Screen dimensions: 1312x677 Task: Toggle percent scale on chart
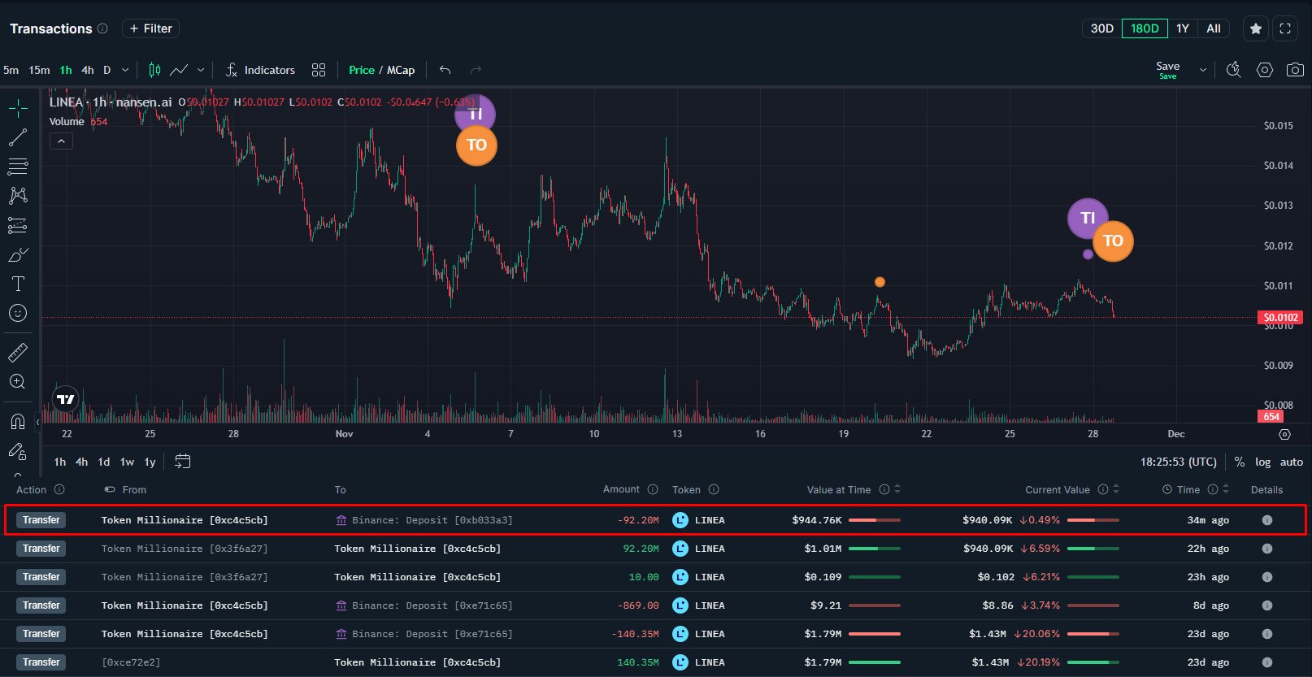1240,462
